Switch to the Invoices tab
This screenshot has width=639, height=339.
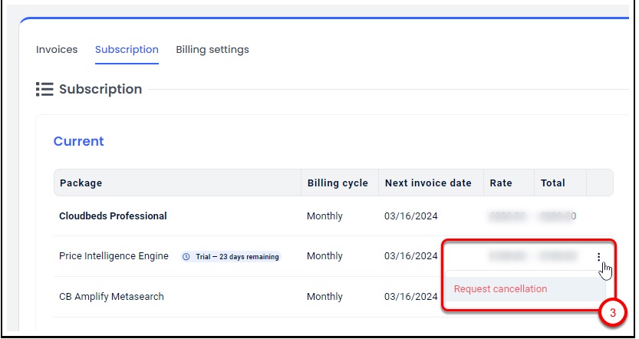(57, 50)
